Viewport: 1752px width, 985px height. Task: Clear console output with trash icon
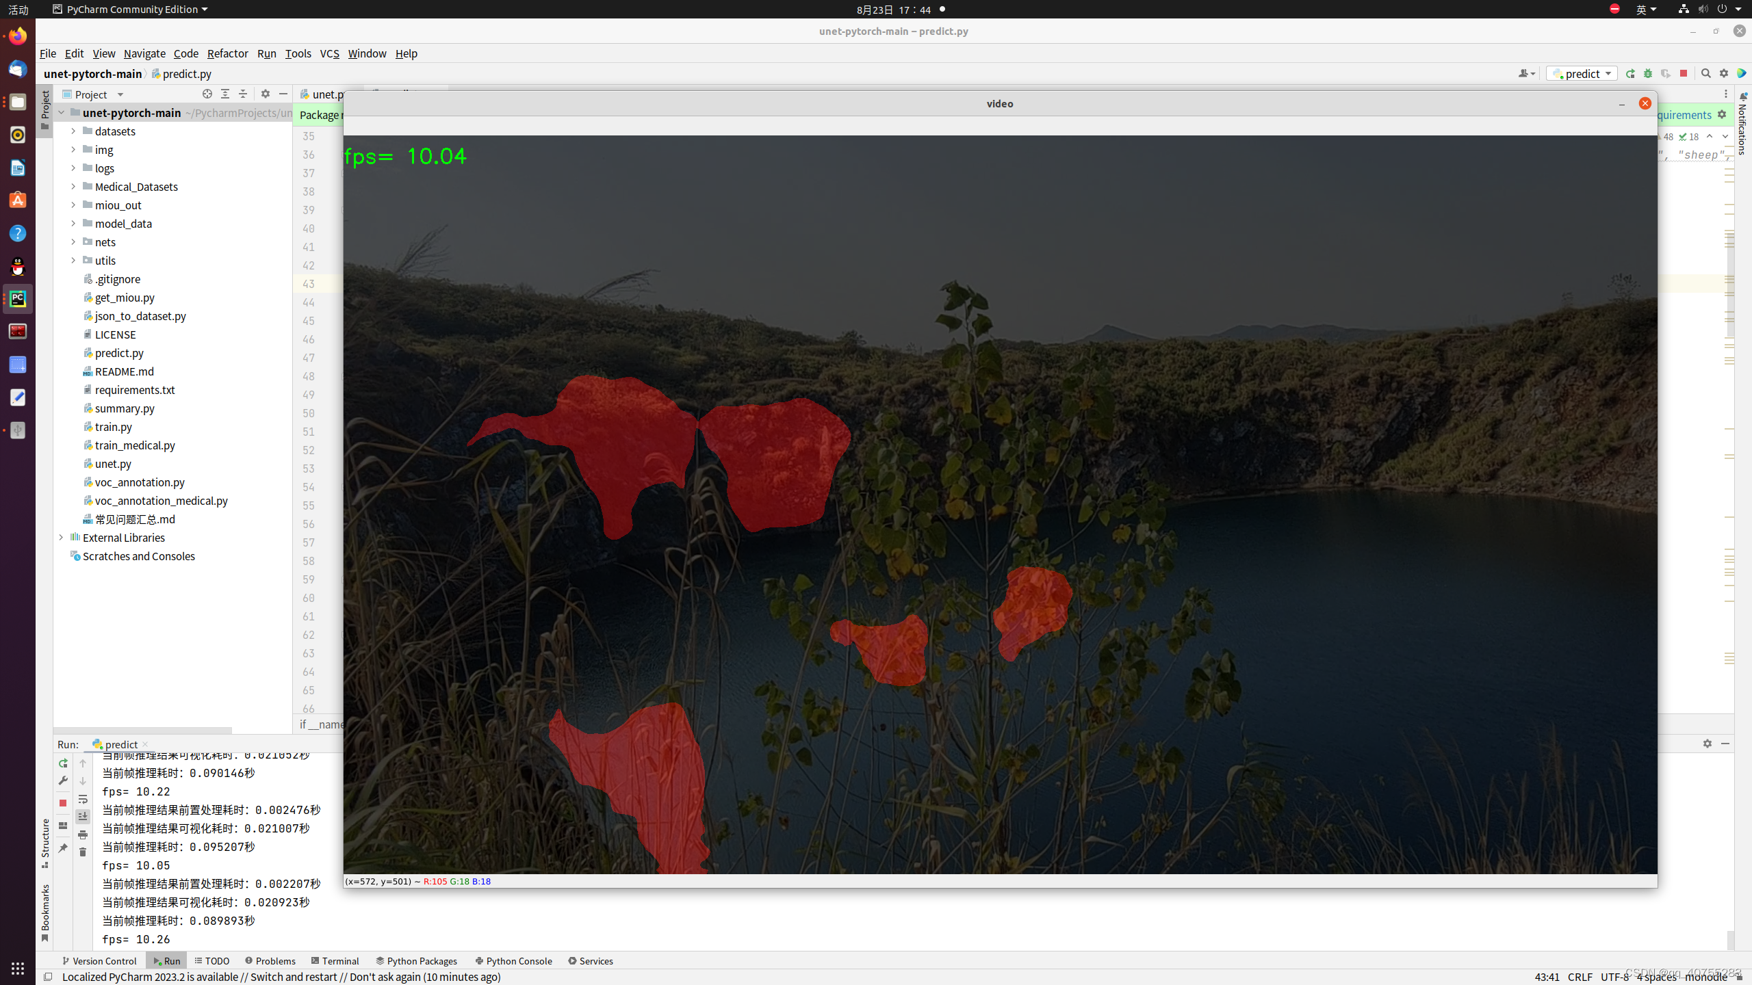click(x=83, y=852)
